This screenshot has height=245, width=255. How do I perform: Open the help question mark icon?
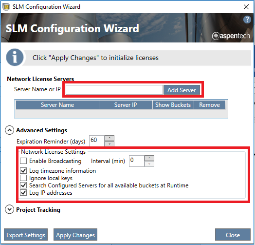point(247,20)
